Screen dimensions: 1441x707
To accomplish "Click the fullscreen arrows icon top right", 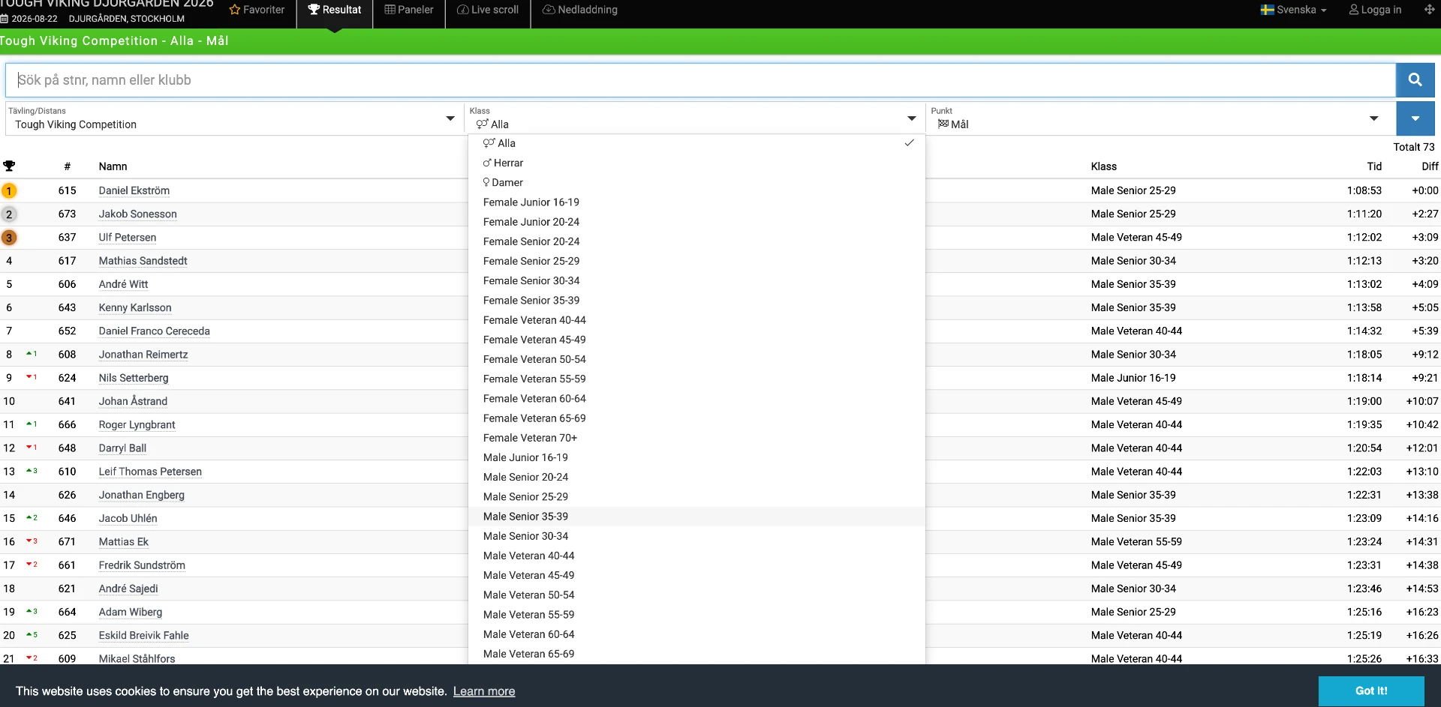I will [1429, 10].
